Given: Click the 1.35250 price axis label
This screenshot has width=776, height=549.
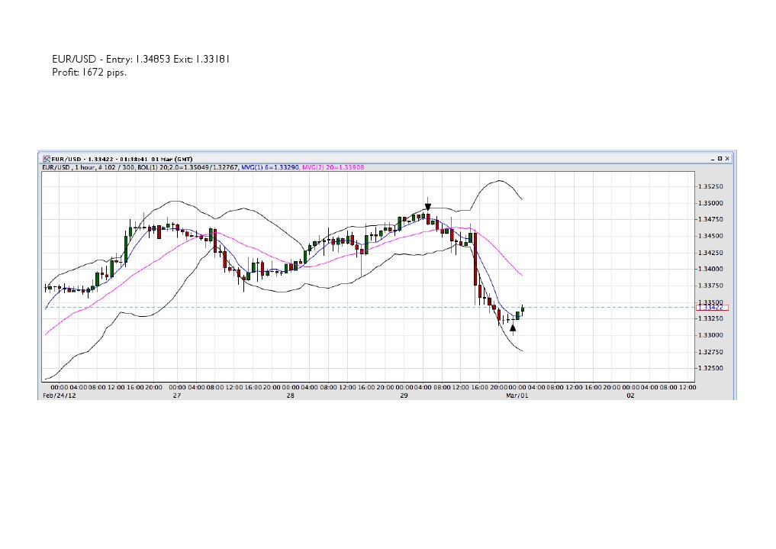Looking at the screenshot, I should point(710,186).
